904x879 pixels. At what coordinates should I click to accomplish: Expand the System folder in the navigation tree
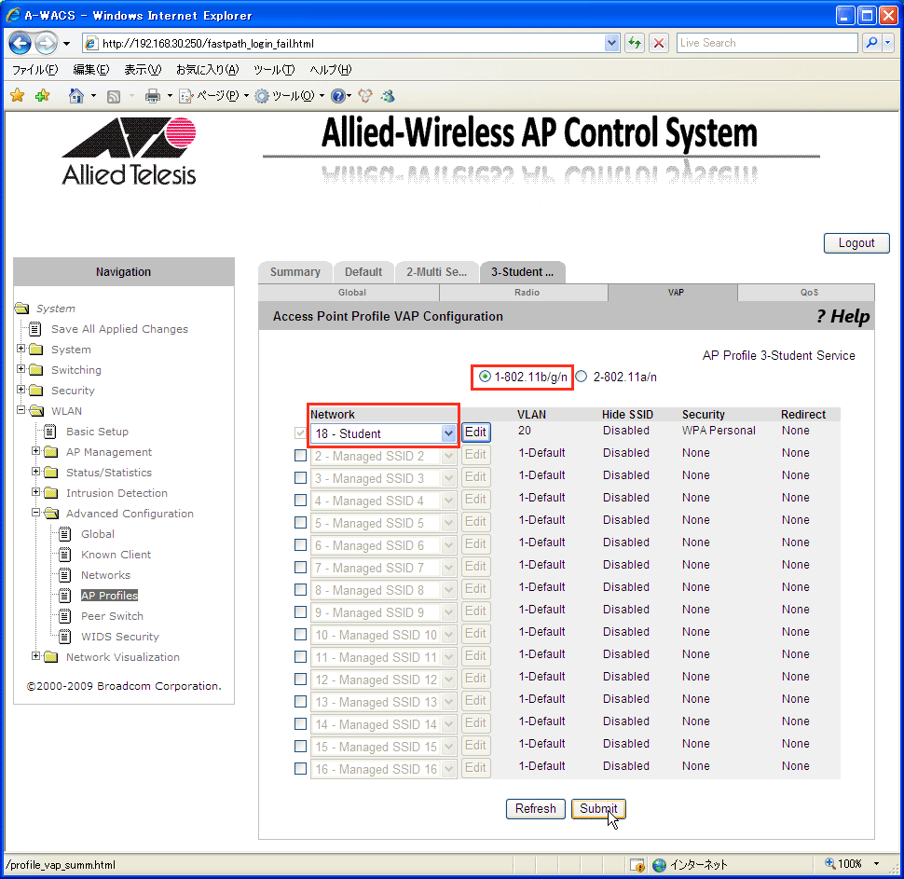(x=21, y=349)
